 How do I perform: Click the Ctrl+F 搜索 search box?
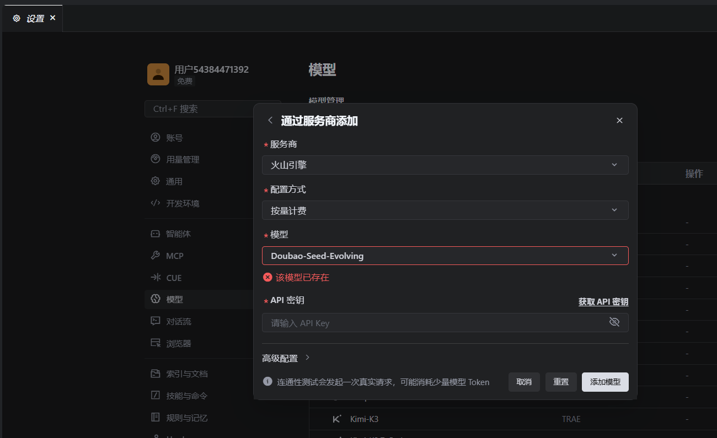(213, 109)
